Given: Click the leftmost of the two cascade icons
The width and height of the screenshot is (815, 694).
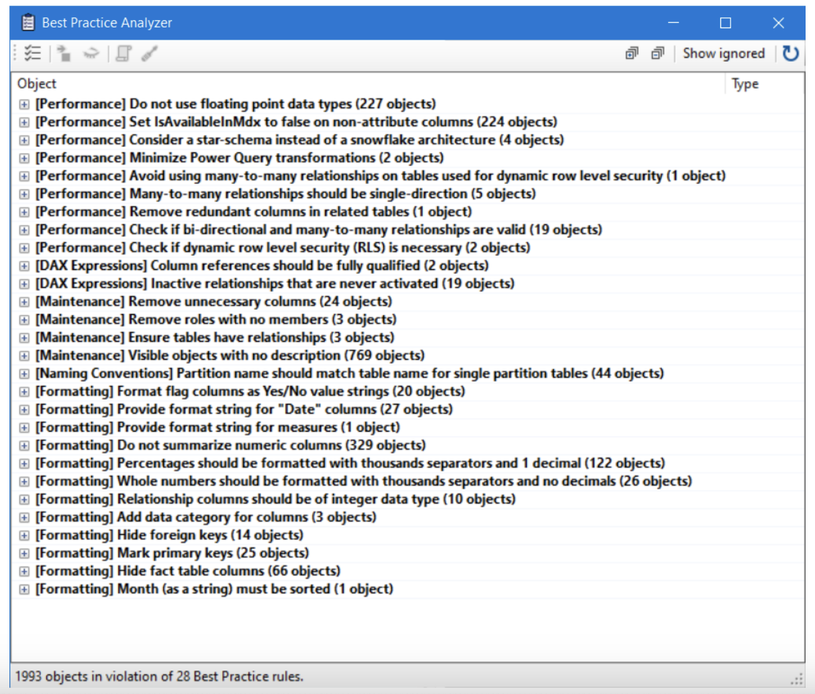Looking at the screenshot, I should pyautogui.click(x=632, y=54).
